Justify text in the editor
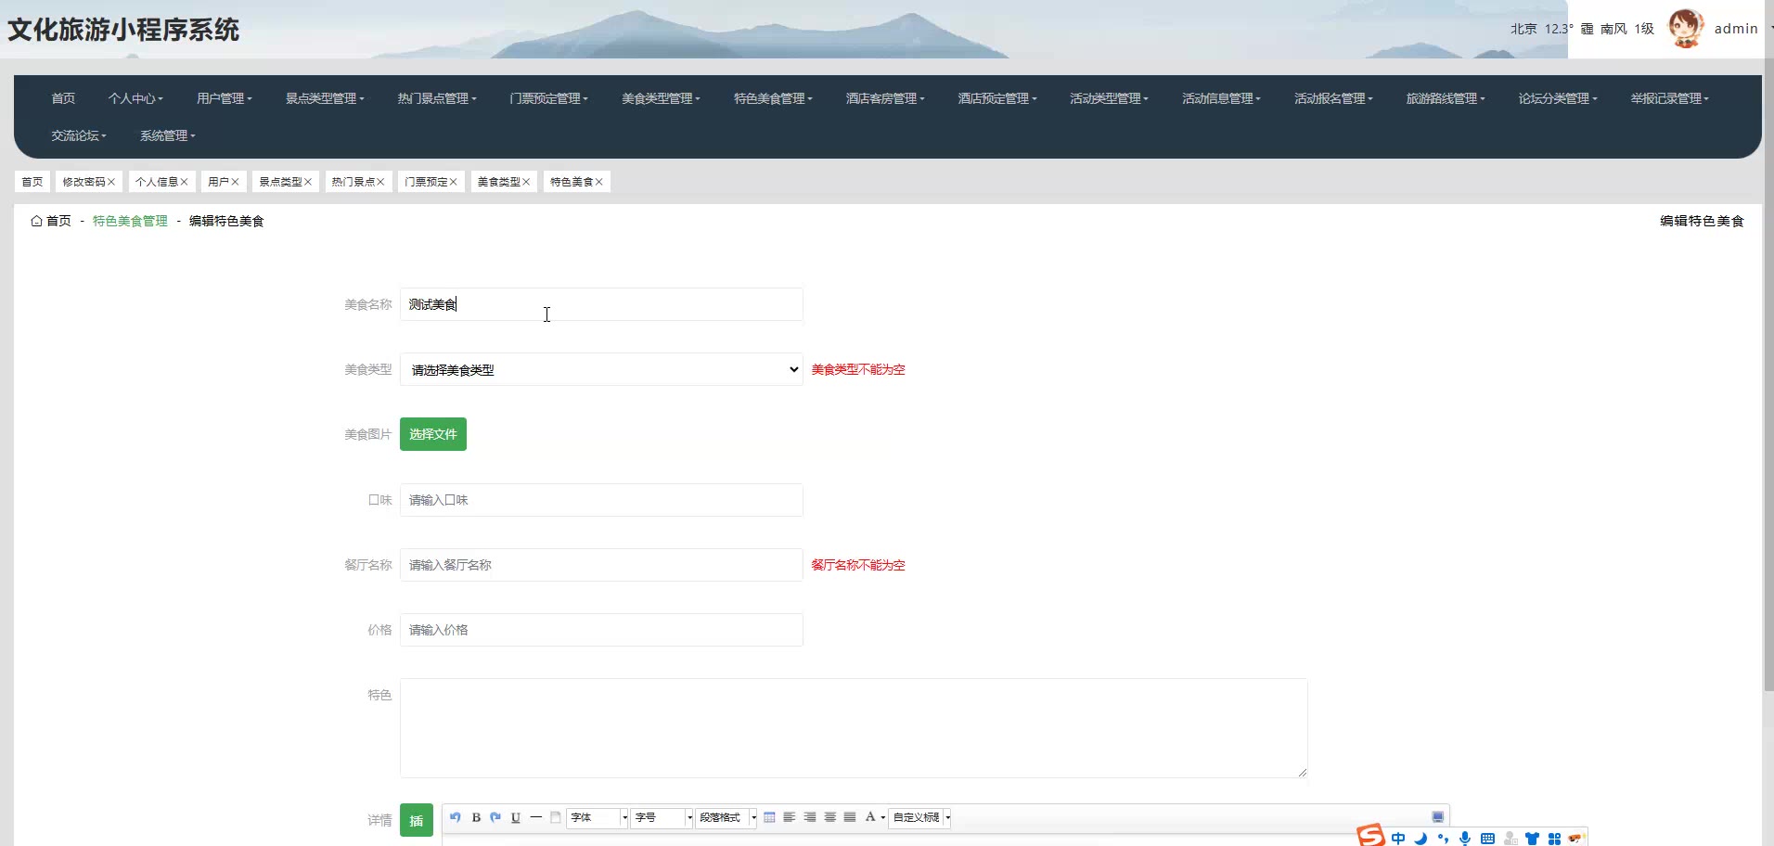 pos(850,817)
